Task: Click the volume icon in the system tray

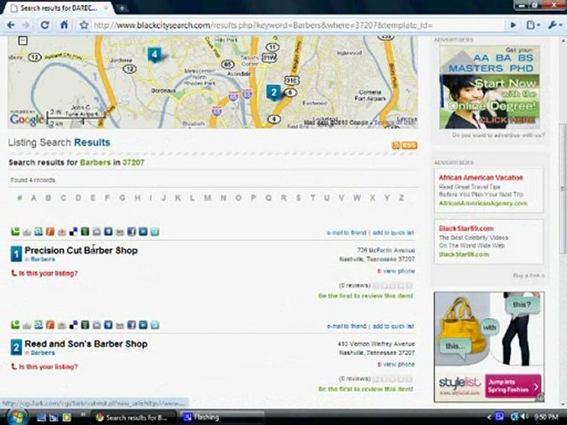Action: [x=524, y=417]
